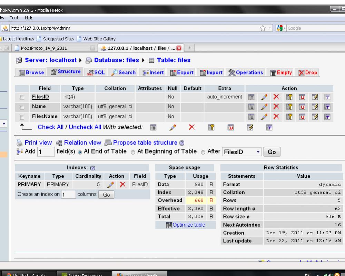Viewport: 345px width, 276px height.
Task: Open Propose table structure help icon
Action: [182, 143]
